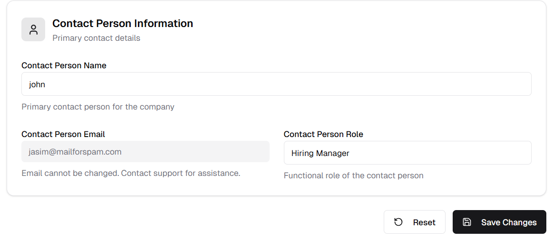Image resolution: width=553 pixels, height=239 pixels.
Task: Click the "jasim@mailforspam.com" email text
Action: tap(75, 152)
